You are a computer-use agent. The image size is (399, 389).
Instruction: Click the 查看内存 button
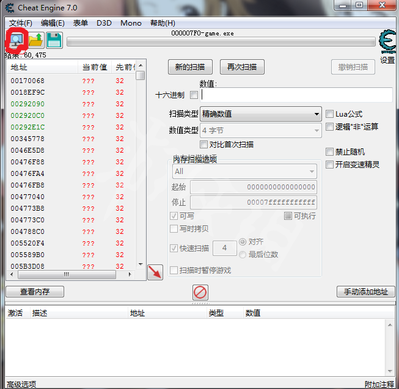pyautogui.click(x=35, y=292)
